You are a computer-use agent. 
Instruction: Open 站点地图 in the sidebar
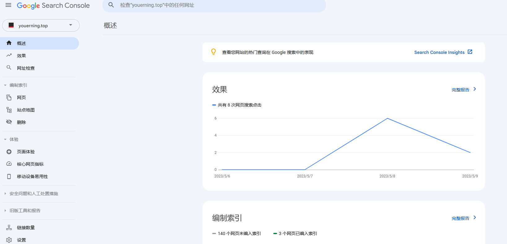click(x=39, y=110)
